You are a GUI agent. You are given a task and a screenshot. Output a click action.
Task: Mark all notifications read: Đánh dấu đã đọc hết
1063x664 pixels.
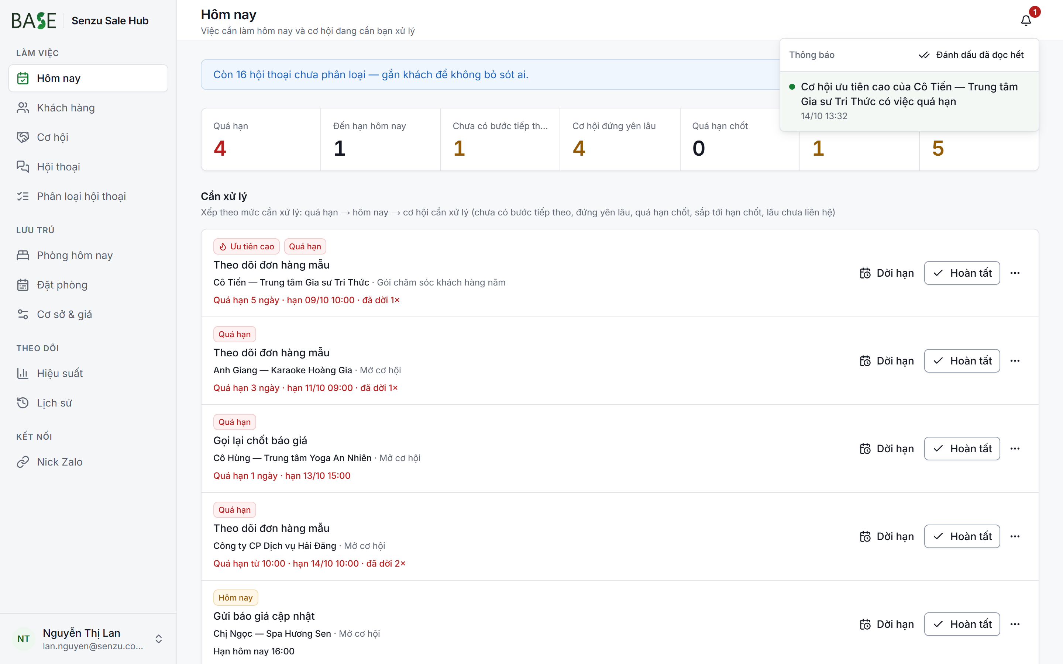click(971, 55)
